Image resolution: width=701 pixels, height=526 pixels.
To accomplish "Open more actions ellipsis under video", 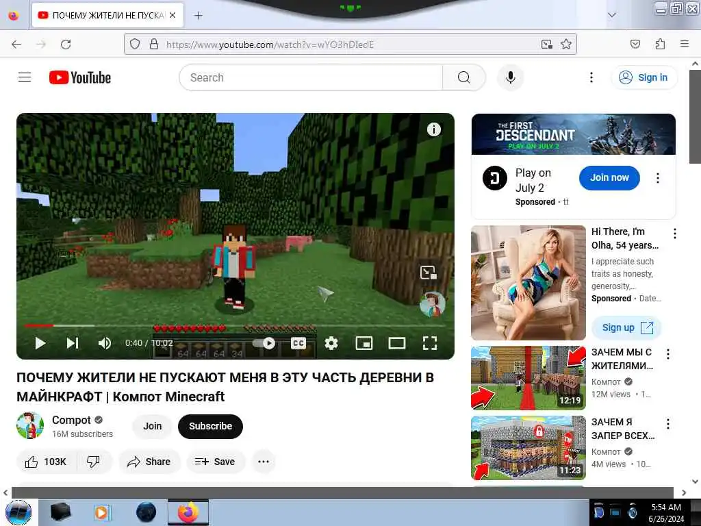I will click(264, 462).
